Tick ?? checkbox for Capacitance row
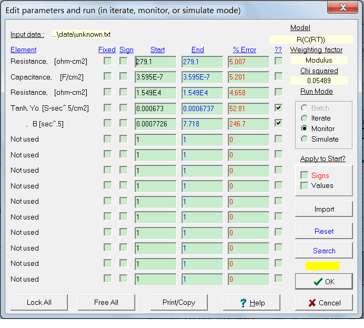The image size is (364, 328). click(278, 77)
